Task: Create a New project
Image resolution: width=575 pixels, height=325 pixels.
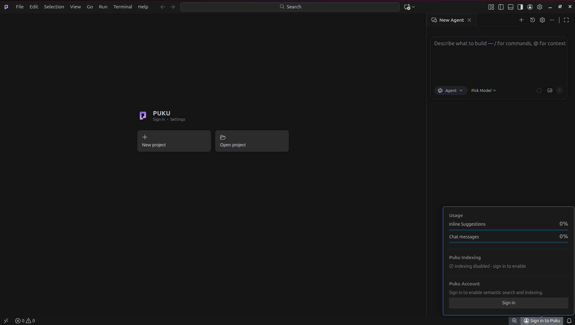Action: tap(174, 141)
